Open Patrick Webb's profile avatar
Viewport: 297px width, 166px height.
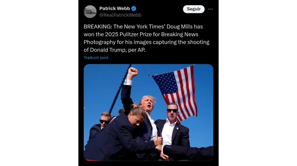tap(90, 12)
